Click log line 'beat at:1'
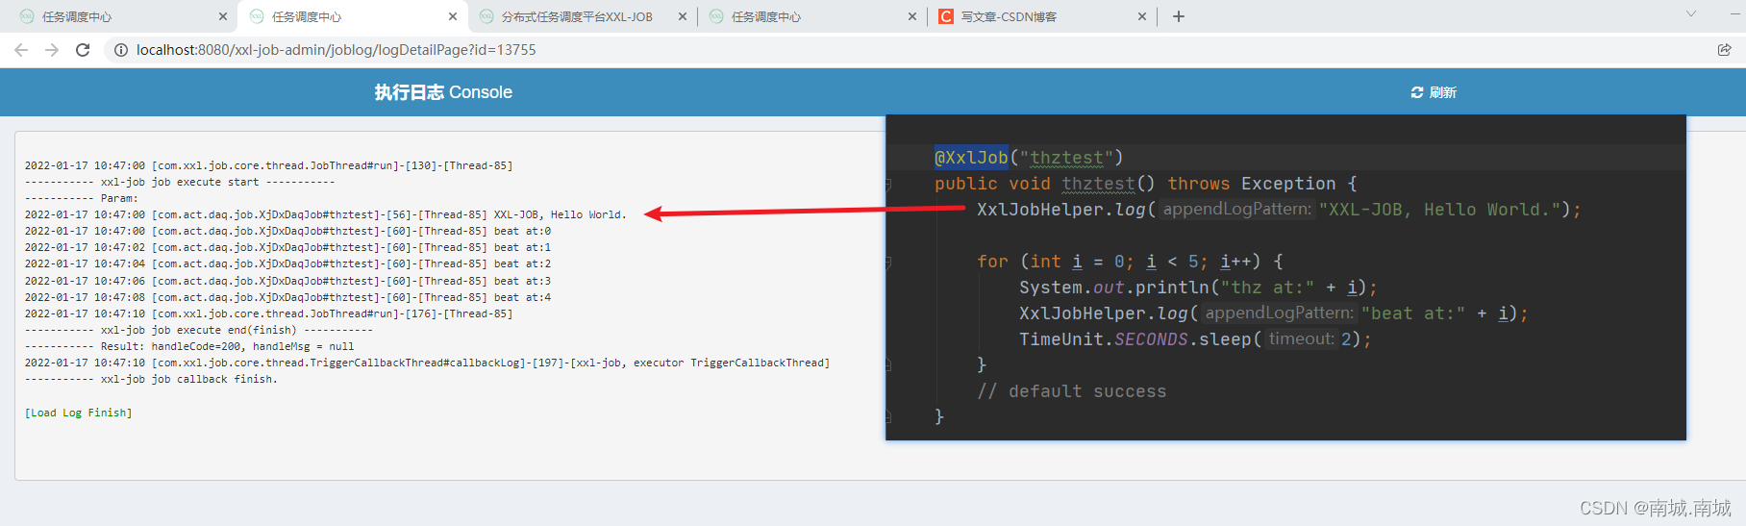The image size is (1746, 526). pos(287,247)
